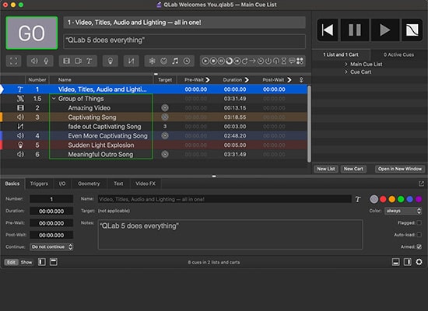Switch to Show mode
The width and height of the screenshot is (428, 311).
[26, 262]
